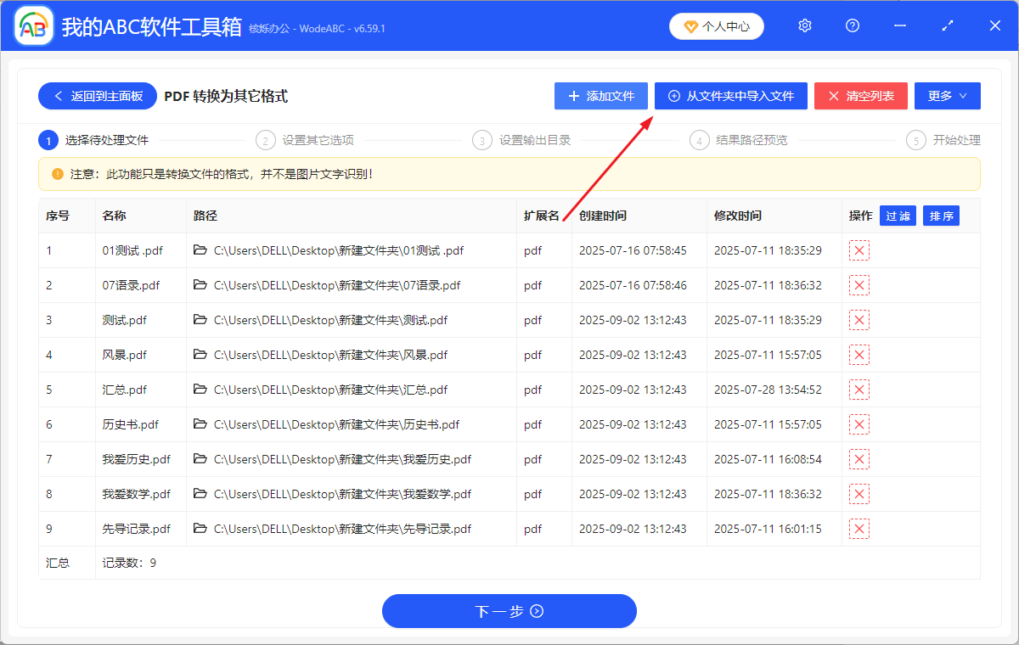Viewport: 1019px width, 645px height.
Task: Remove 测试.pdf using its red X icon
Action: pyautogui.click(x=859, y=319)
